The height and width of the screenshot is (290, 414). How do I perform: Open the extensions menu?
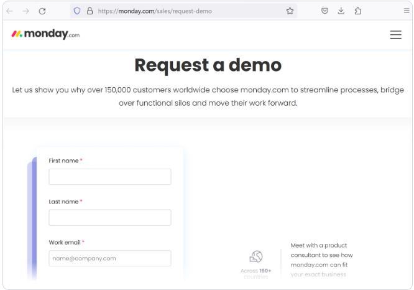357,11
